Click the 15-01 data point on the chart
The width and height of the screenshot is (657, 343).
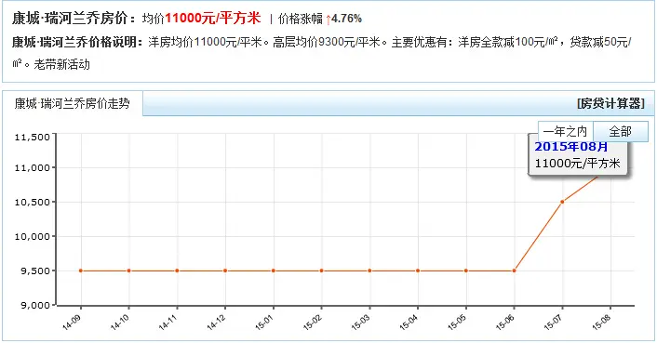pyautogui.click(x=274, y=270)
